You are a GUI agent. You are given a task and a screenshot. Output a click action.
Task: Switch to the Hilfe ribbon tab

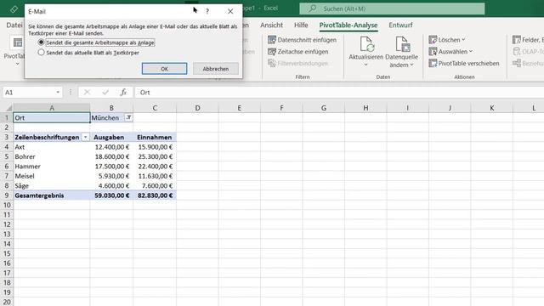click(301, 25)
